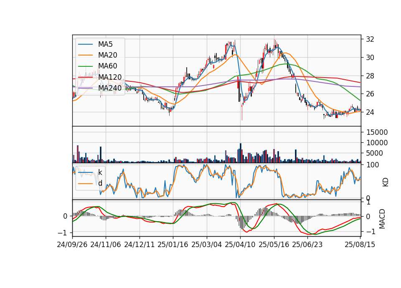The width and height of the screenshot is (401, 288).
Task: Click the long-wick candlestick low after 25/04/10
Action: point(242,112)
